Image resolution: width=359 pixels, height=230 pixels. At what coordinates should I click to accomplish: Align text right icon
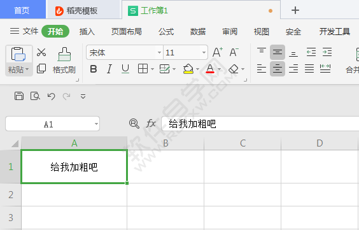[293, 69]
